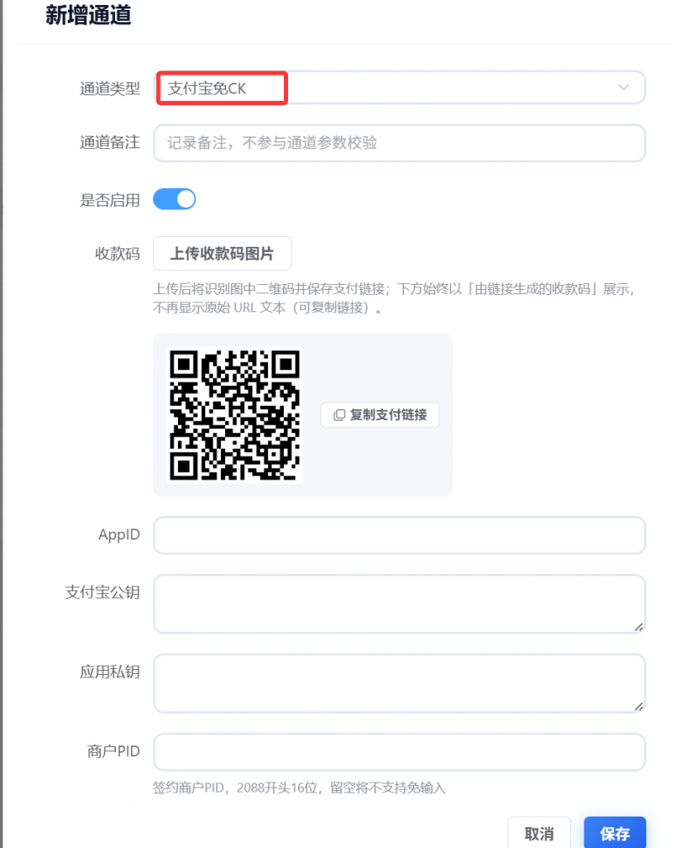Select the generated QR code image
Viewport: 687px width, 848px height.
pyautogui.click(x=234, y=415)
